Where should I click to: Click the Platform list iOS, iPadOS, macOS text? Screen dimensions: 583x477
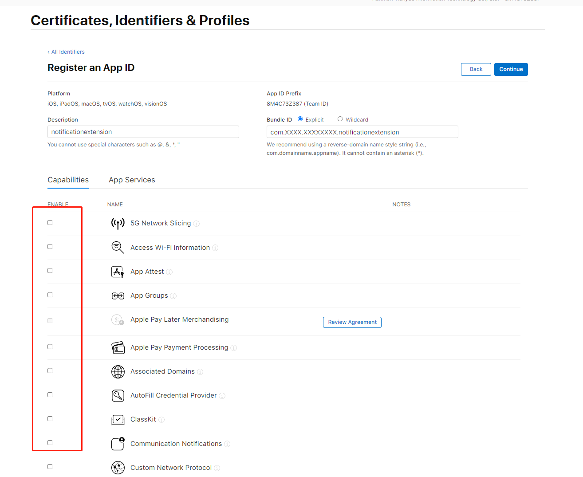[107, 104]
